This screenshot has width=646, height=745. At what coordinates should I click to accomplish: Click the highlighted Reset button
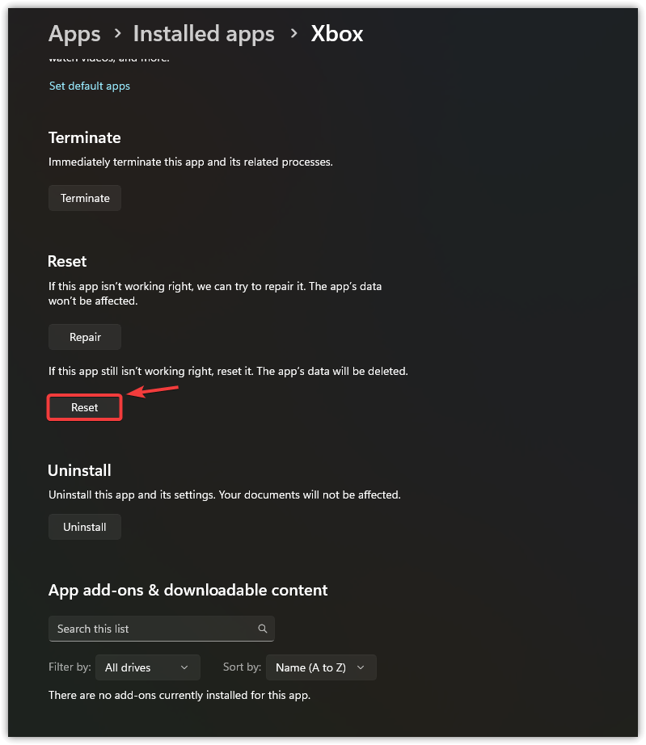coord(85,408)
